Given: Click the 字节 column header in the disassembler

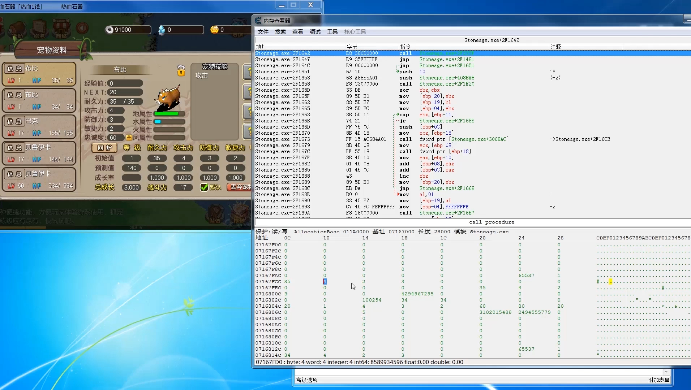Looking at the screenshot, I should click(x=352, y=47).
